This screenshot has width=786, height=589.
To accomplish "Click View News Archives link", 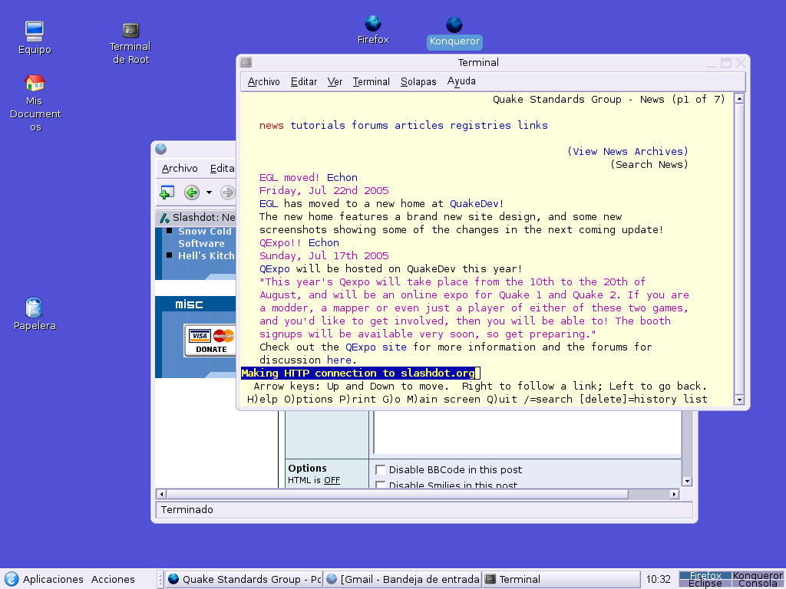I will (x=628, y=151).
